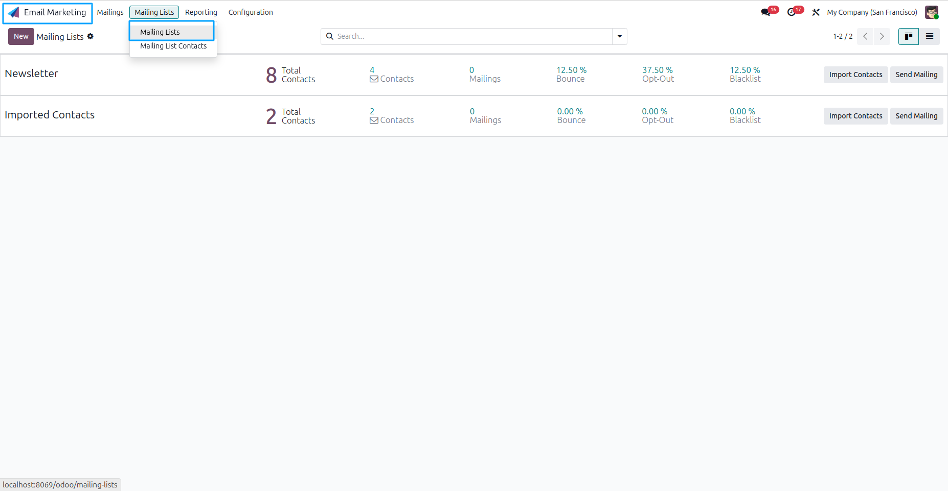Image resolution: width=948 pixels, height=491 pixels.
Task: View Newsletter 4 Contacts link
Action: tap(392, 75)
